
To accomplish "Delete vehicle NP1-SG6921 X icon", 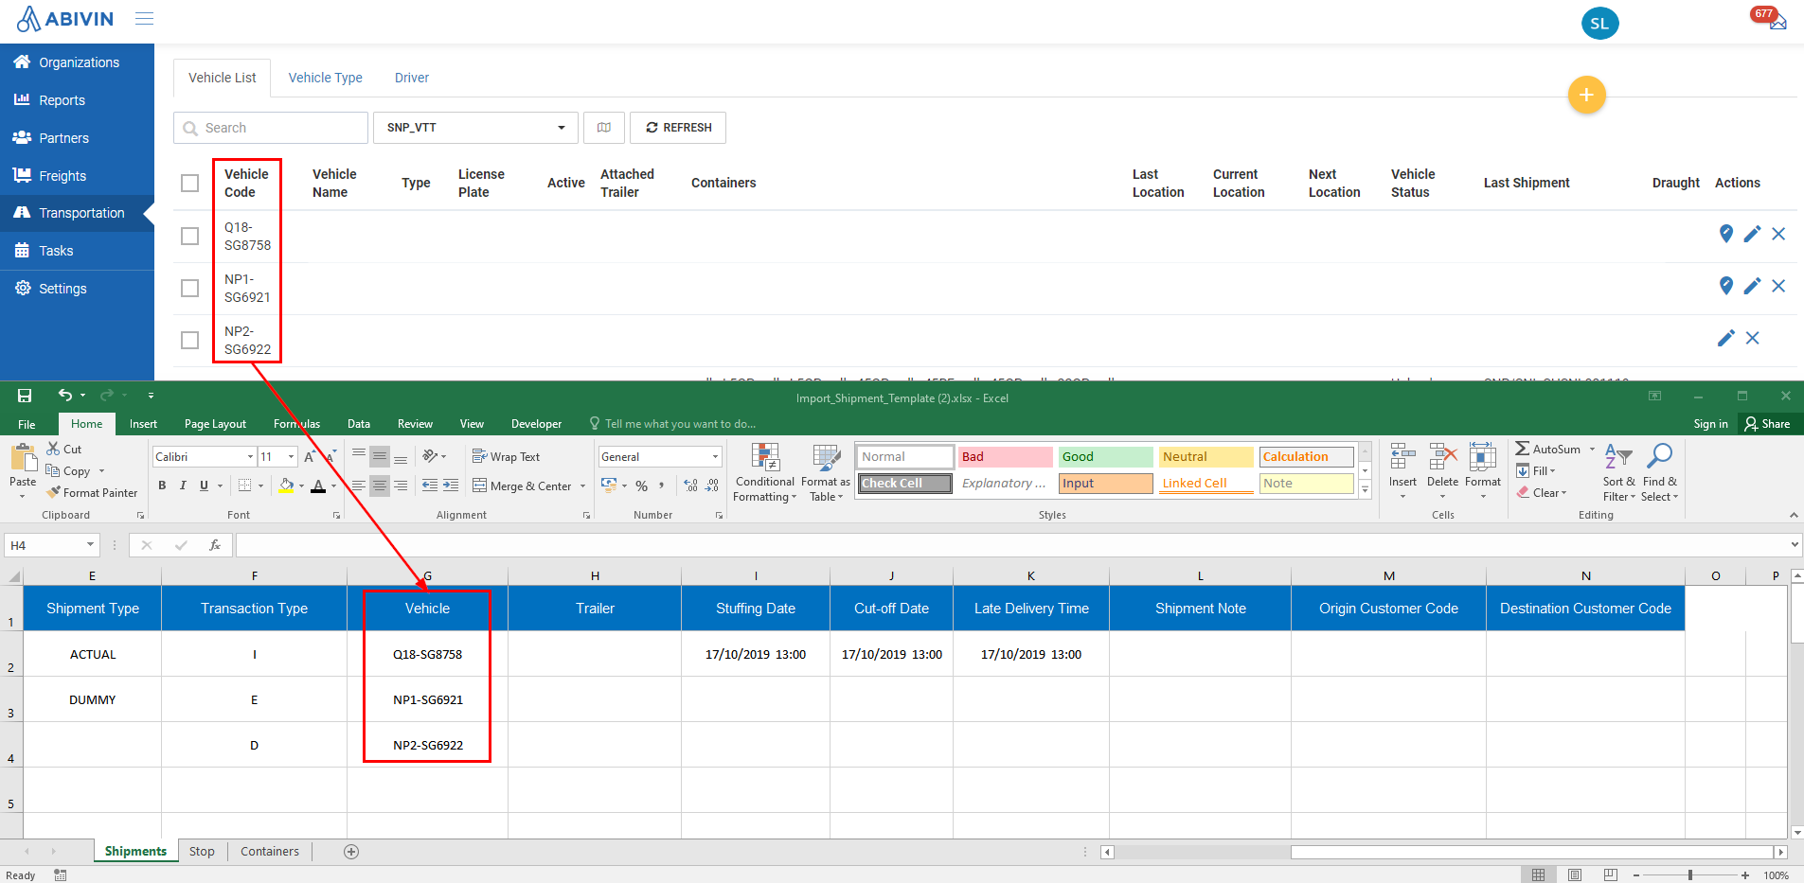I will (1778, 286).
